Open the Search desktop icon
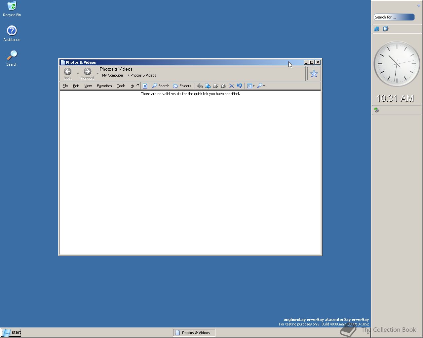423x338 pixels. pyautogui.click(x=12, y=58)
